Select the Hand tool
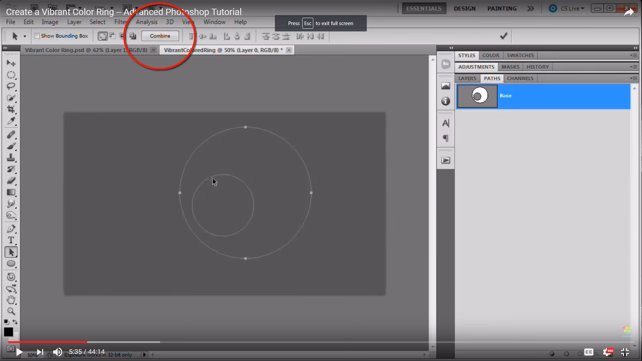642x361 pixels. click(x=11, y=300)
